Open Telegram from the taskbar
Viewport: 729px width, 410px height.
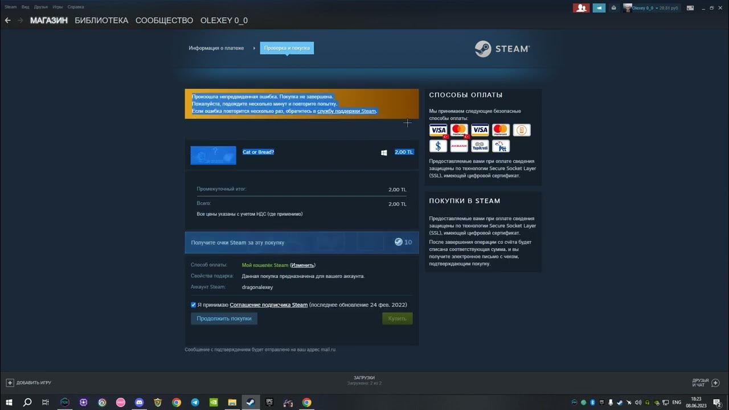coord(195,403)
